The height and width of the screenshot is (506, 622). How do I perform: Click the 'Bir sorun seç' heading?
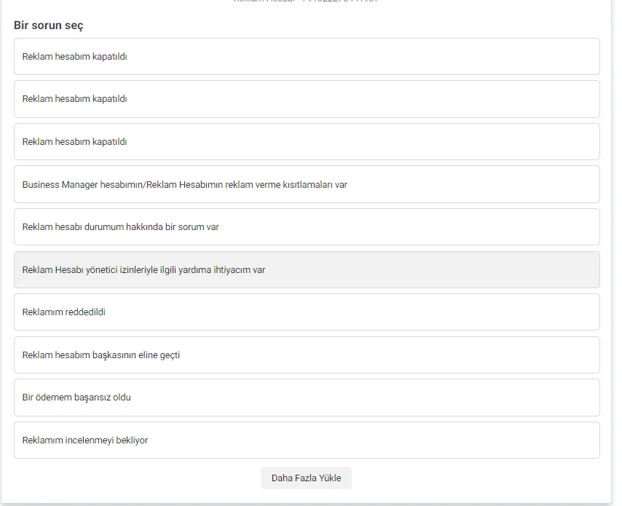49,25
